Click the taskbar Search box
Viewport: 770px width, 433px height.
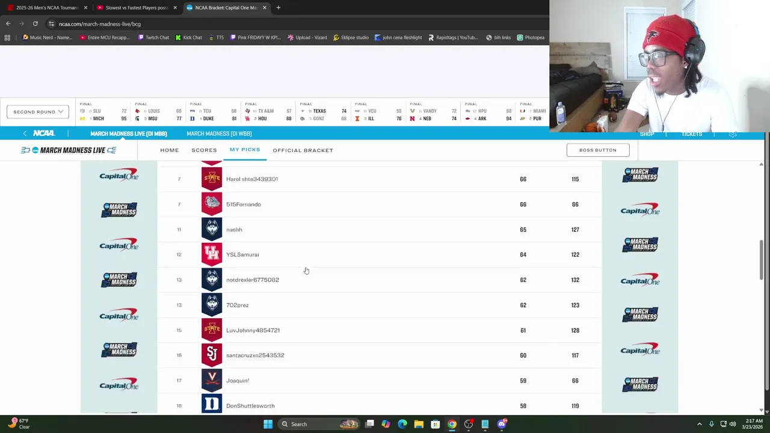coord(319,424)
